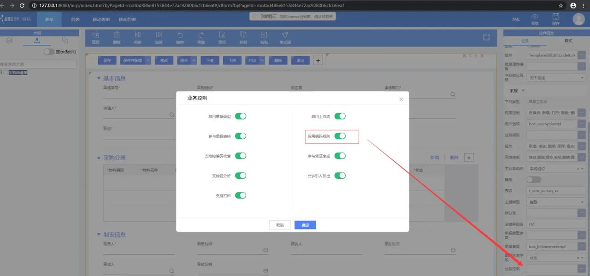Image resolution: width=590 pixels, height=276 pixels.
Task: Click the plus button beside 采购分录 删除
Action: (469, 158)
